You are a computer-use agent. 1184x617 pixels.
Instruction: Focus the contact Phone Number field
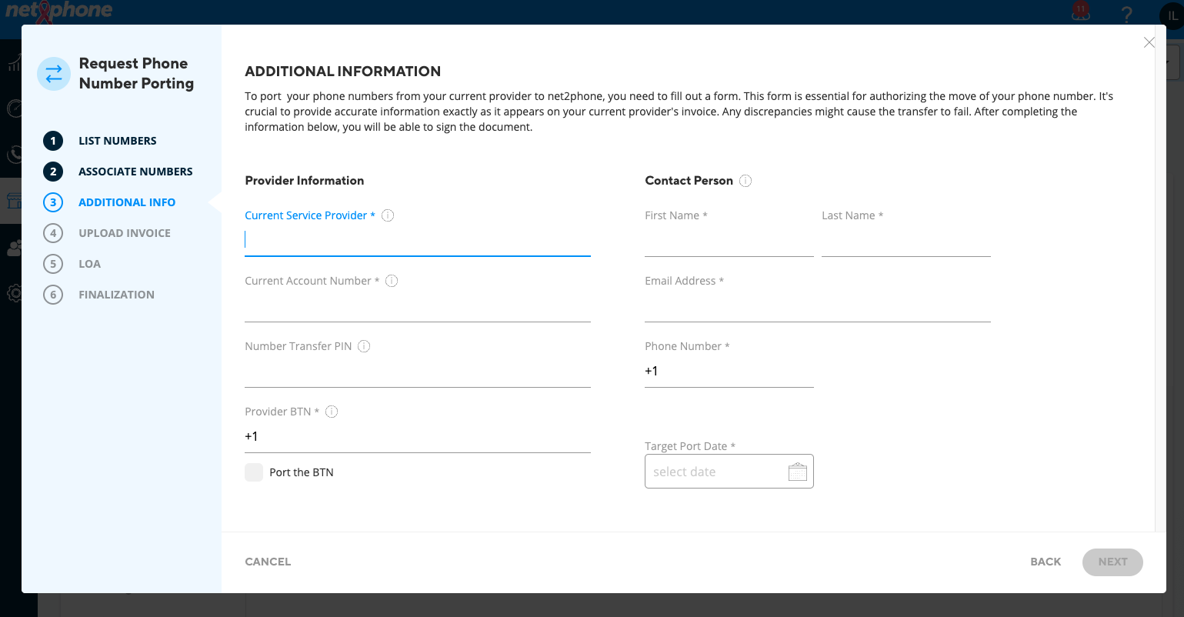click(729, 372)
